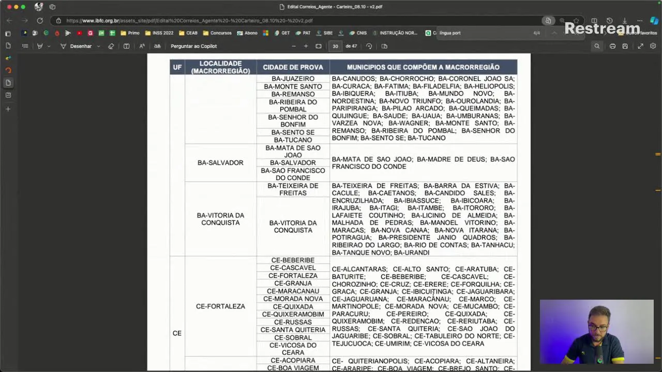Open the vertical tabs panel icon
The height and width of the screenshot is (372, 662).
point(8,33)
